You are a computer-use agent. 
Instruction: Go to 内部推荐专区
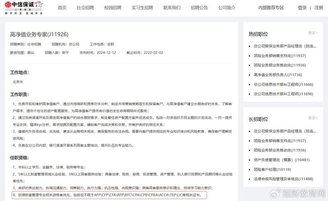tap(271, 8)
